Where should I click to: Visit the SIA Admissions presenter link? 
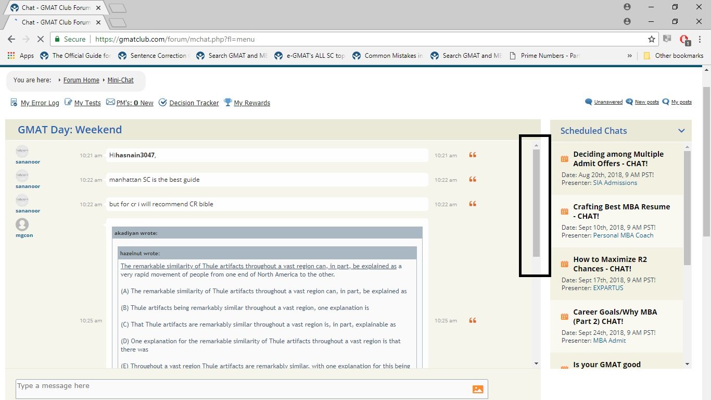tap(615, 182)
